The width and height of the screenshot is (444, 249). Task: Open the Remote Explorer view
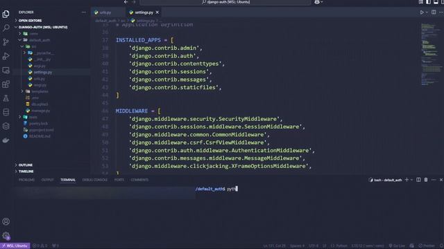tap(6, 70)
